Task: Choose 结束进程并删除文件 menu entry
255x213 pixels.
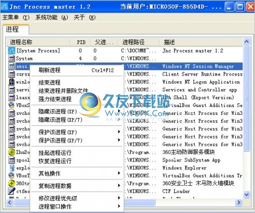Action: 77,91
